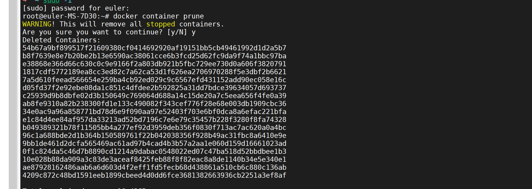Image resolution: width=532 pixels, height=189 pixels.
Task: Click container ID starting with e38868e366
Action: 154,64
